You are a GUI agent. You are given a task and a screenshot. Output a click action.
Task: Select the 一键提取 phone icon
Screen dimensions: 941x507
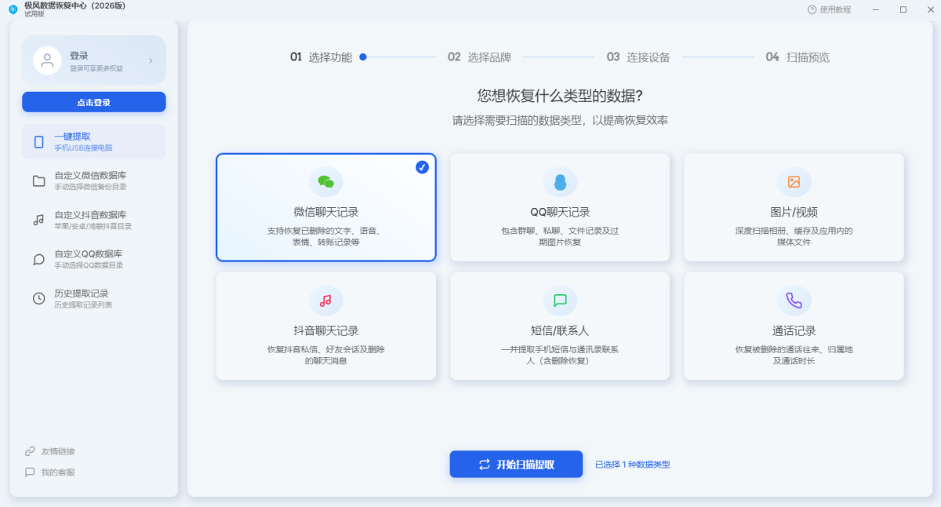38,142
